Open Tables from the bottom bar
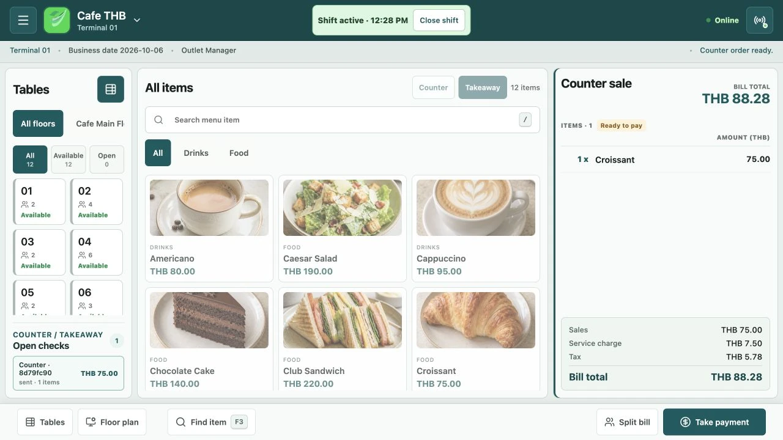 point(45,422)
